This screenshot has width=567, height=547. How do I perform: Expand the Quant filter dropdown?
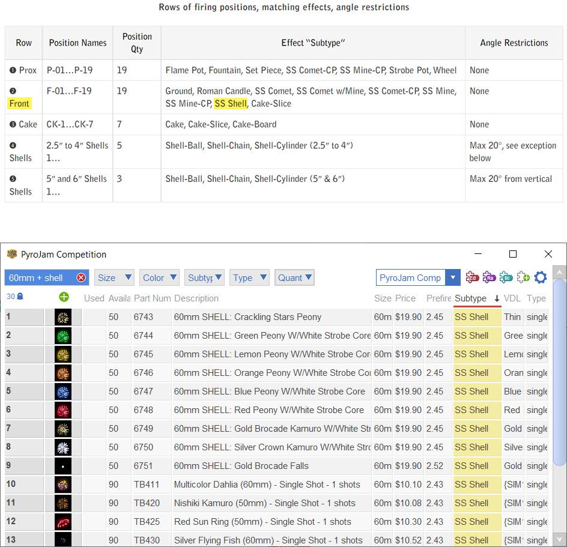pos(294,278)
